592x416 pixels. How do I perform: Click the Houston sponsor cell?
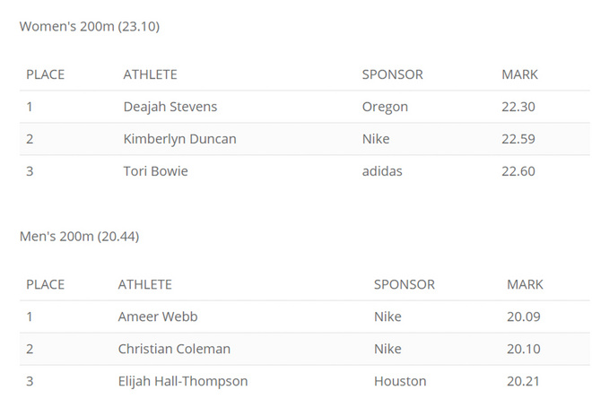click(400, 381)
